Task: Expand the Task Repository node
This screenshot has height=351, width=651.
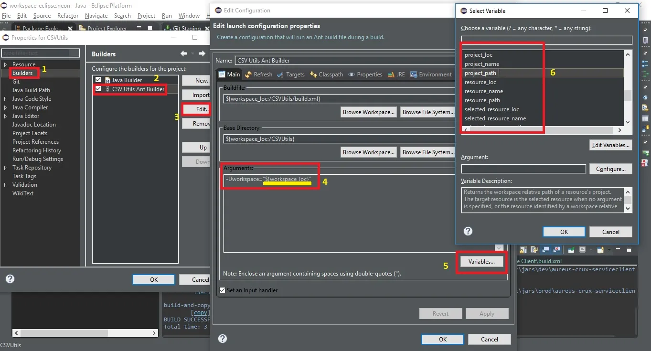Action: pyautogui.click(x=5, y=168)
